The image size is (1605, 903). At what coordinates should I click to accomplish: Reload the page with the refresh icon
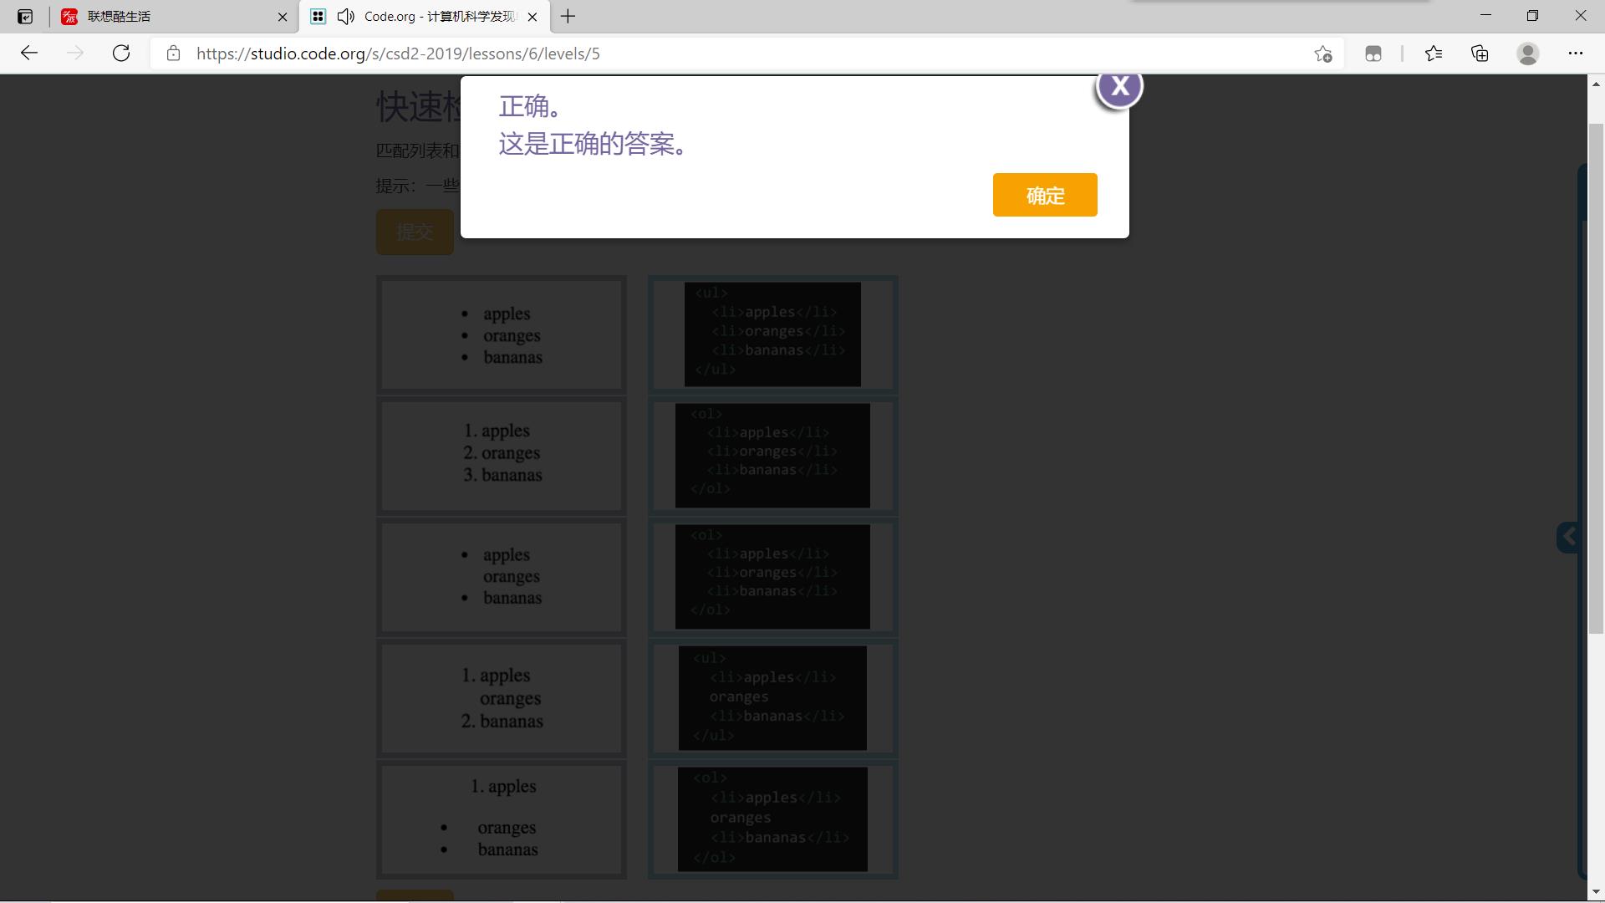click(x=121, y=54)
